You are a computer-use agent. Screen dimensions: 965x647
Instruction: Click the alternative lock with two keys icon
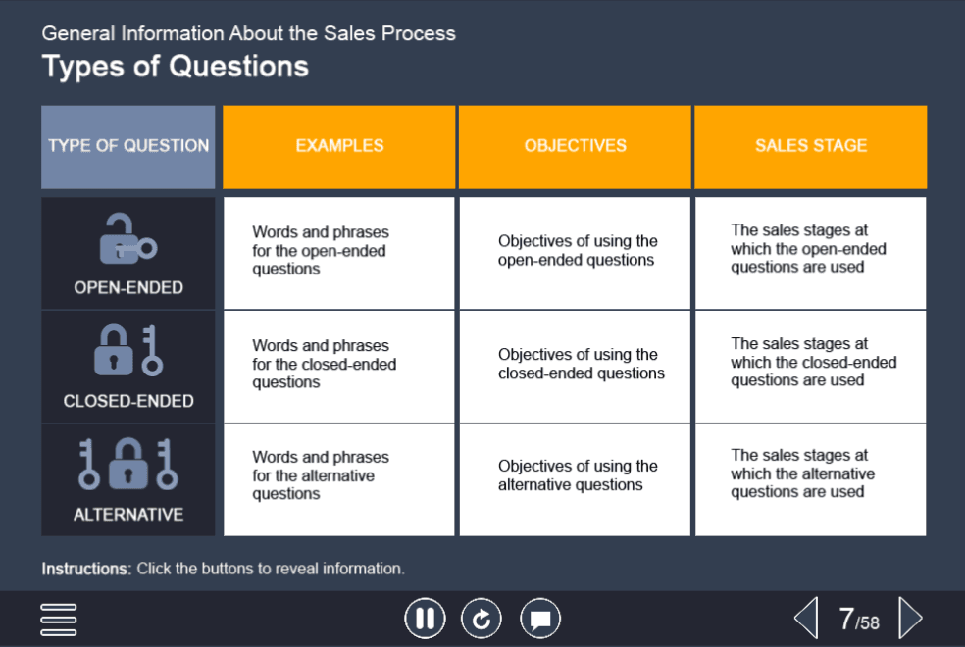coord(127,466)
